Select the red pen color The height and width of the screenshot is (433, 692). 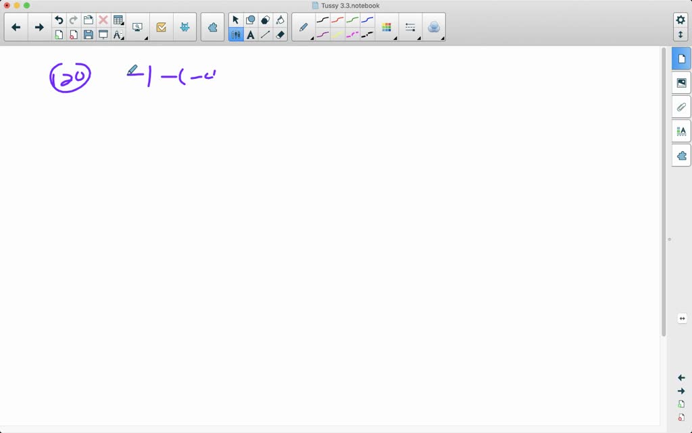coord(338,20)
